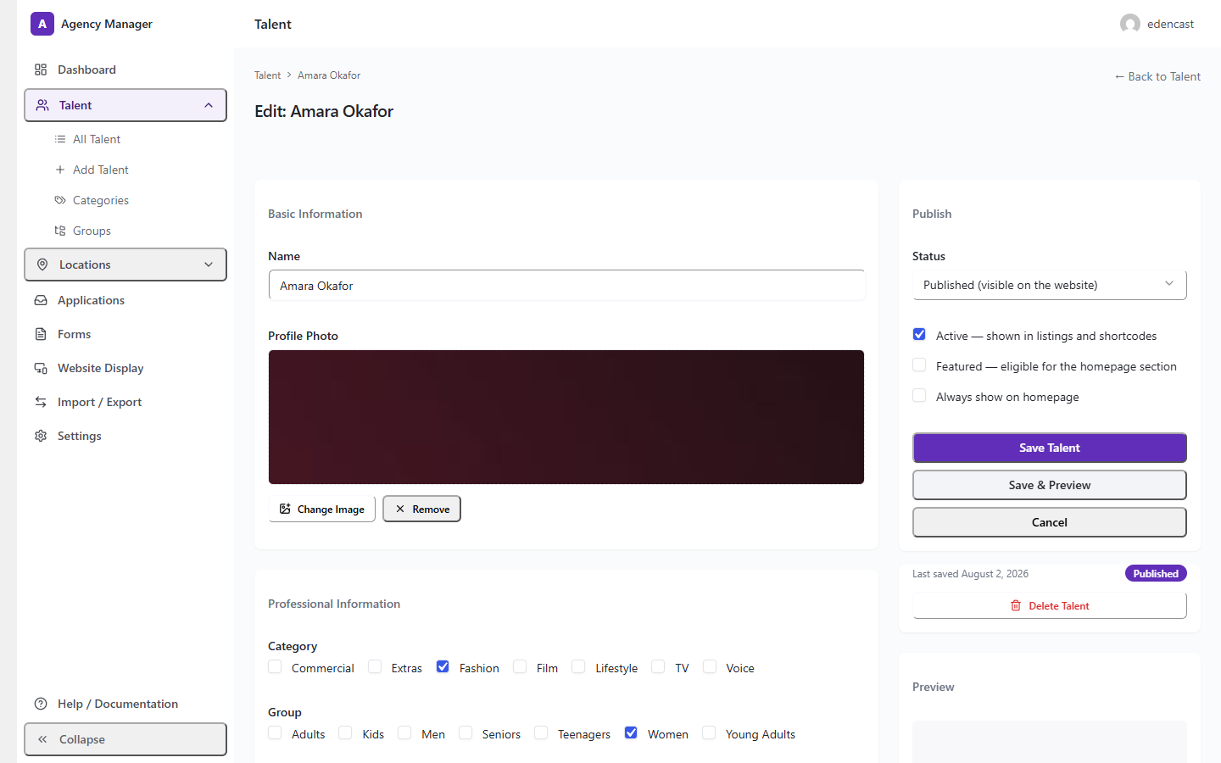Viewport: 1221px width, 763px height.
Task: Tick the Teenagers group checkbox
Action: pos(541,733)
